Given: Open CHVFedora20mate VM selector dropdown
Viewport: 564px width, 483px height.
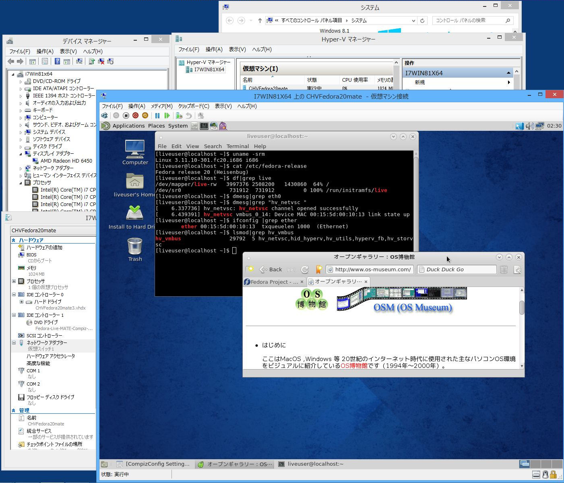Looking at the screenshot, I should [53, 231].
